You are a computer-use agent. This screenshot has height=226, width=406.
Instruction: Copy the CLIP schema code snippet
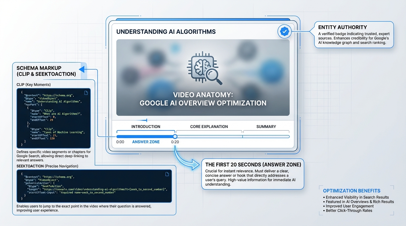tap(86, 92)
